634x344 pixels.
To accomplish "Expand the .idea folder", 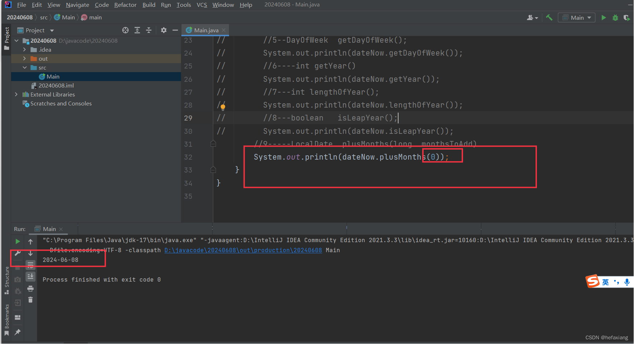I will pos(24,50).
